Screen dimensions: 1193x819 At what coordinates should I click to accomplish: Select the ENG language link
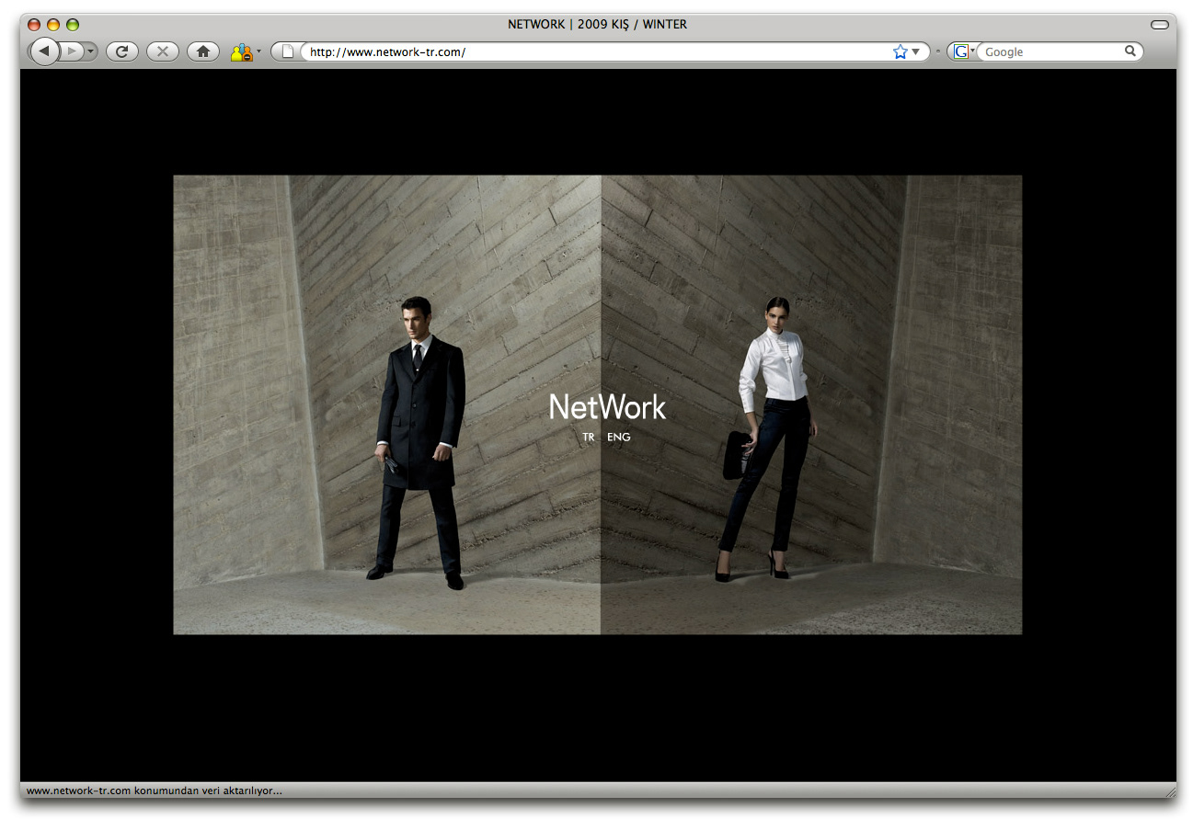point(619,438)
